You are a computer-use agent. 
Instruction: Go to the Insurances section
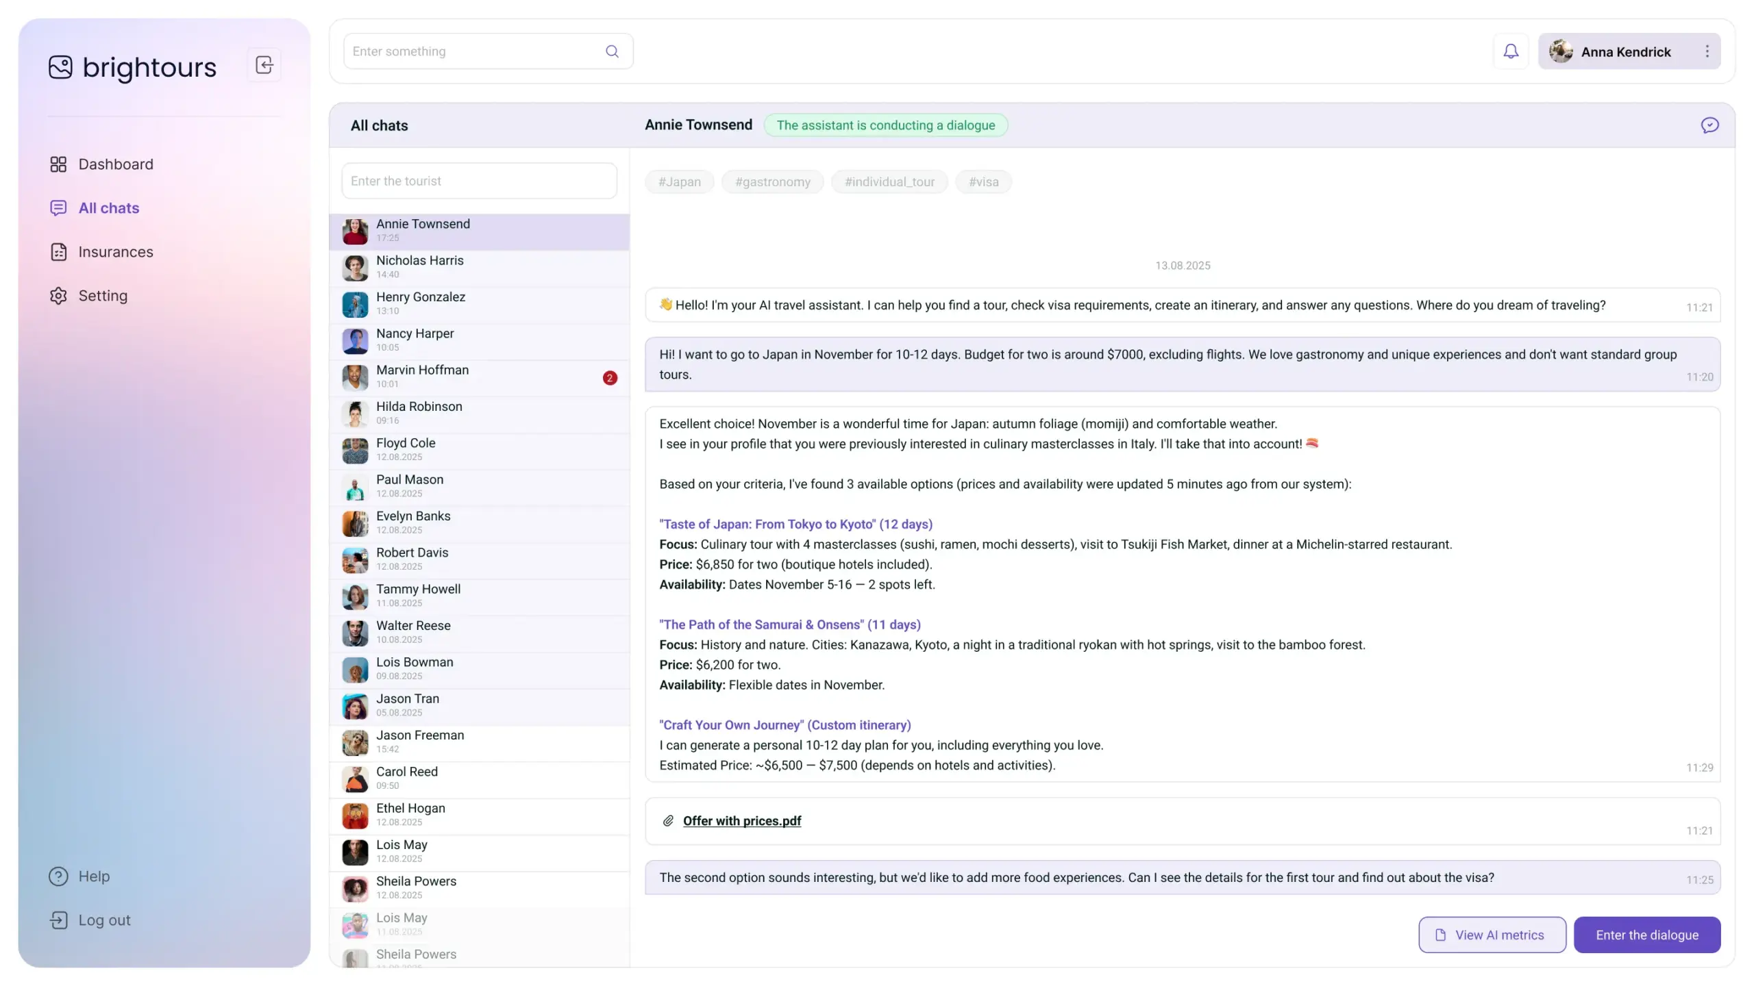pyautogui.click(x=115, y=252)
